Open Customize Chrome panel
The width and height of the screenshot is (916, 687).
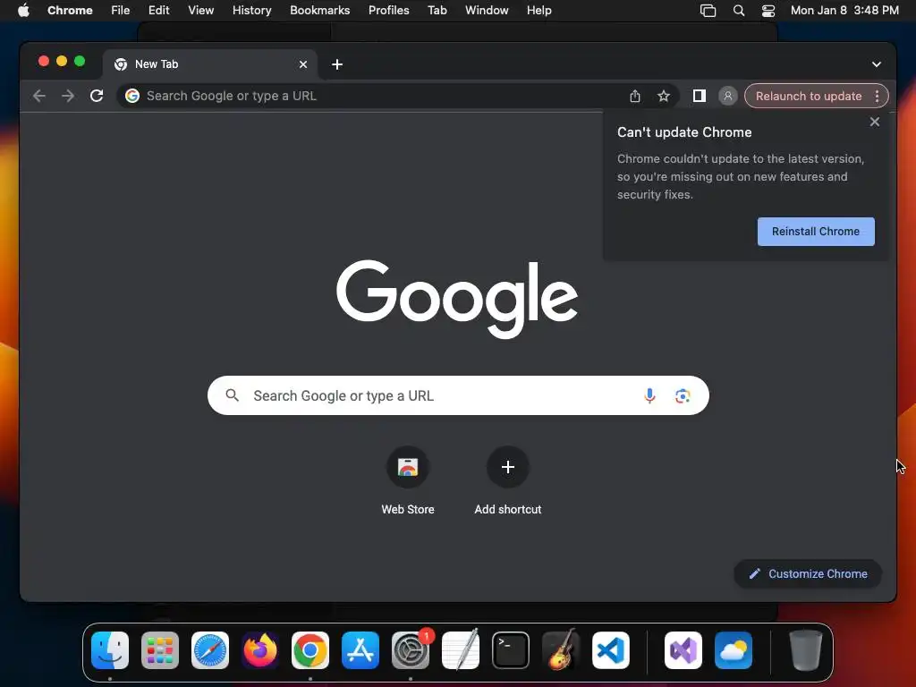pos(808,573)
